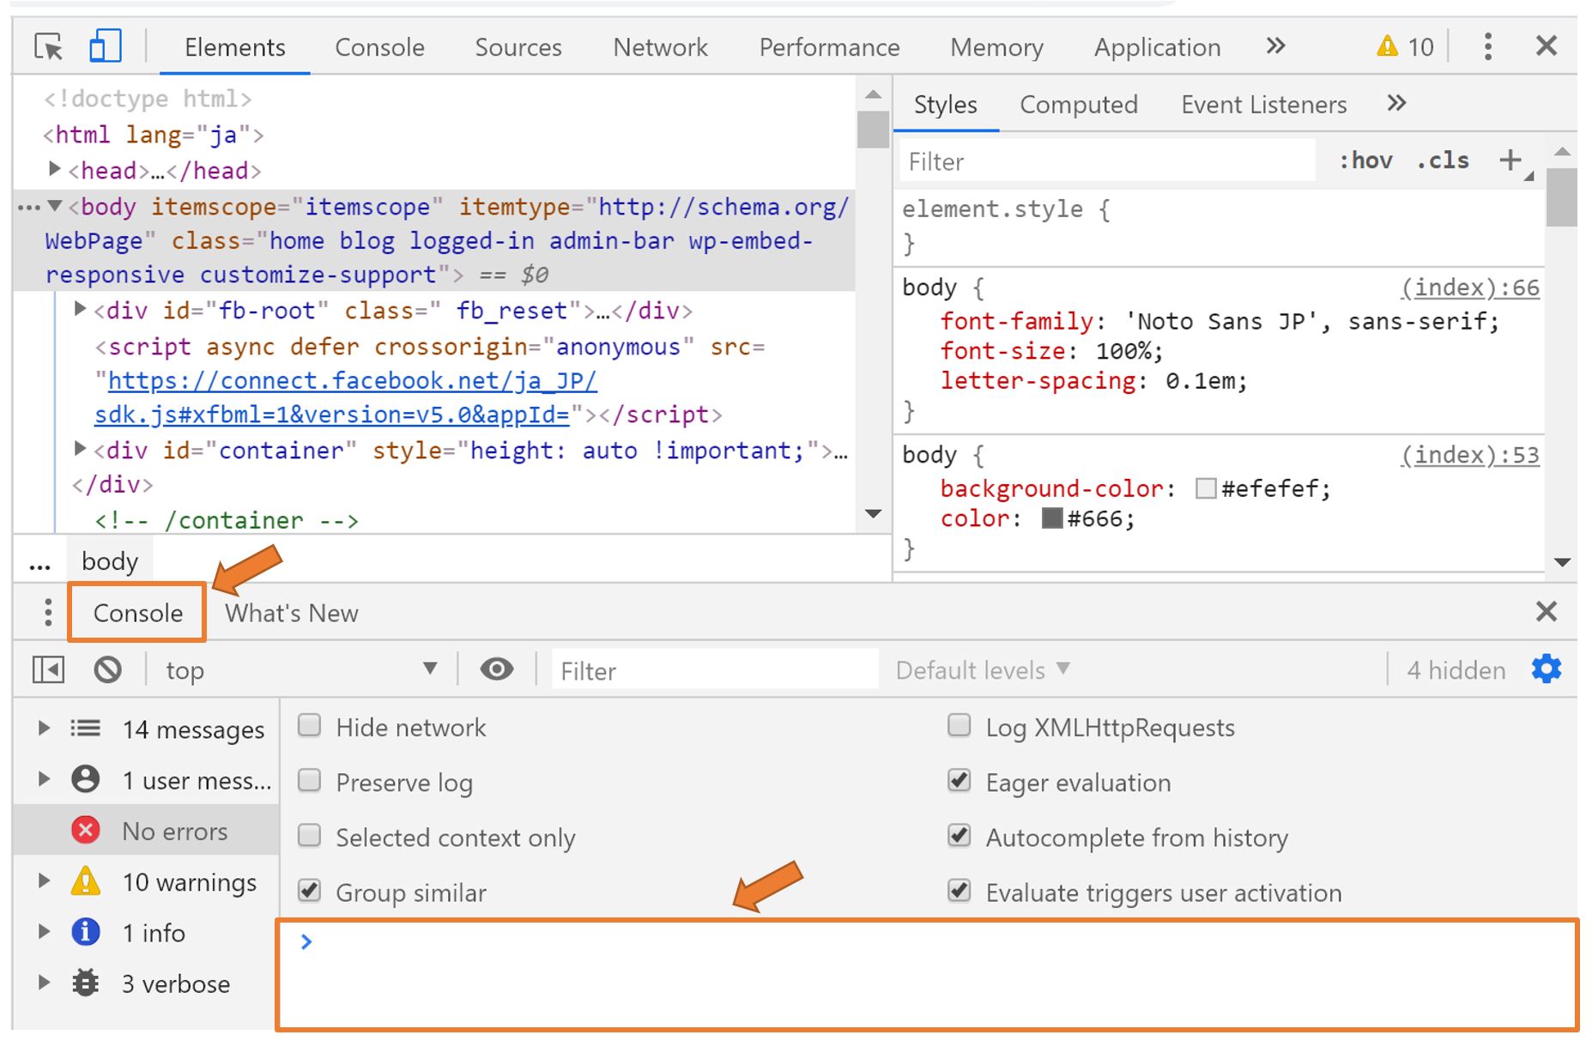Activate the inspect element picker tool

49,46
